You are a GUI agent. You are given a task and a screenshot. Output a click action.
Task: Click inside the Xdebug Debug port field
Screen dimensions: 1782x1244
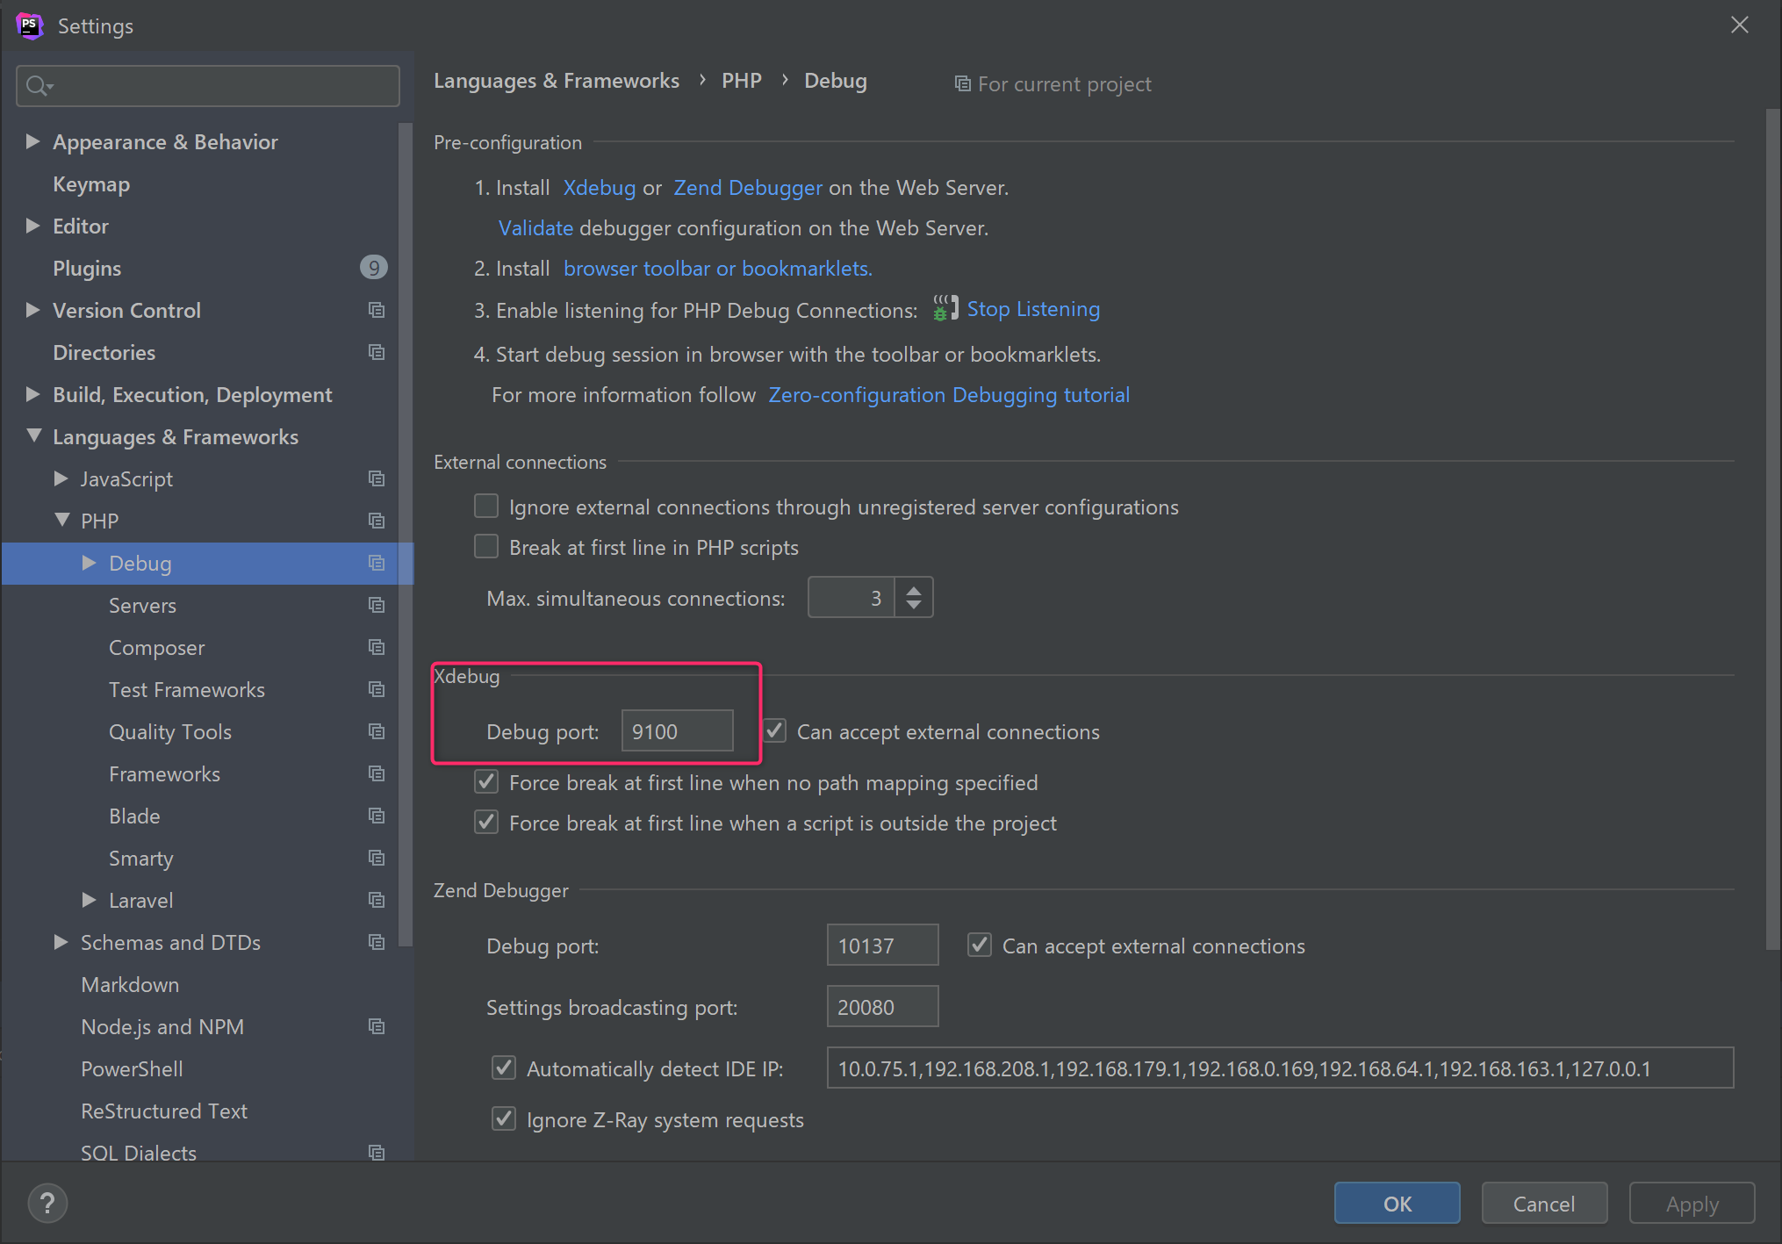(x=676, y=730)
